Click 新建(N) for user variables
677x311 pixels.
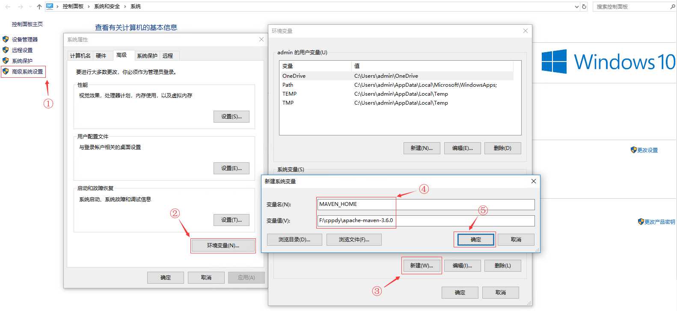[422, 148]
